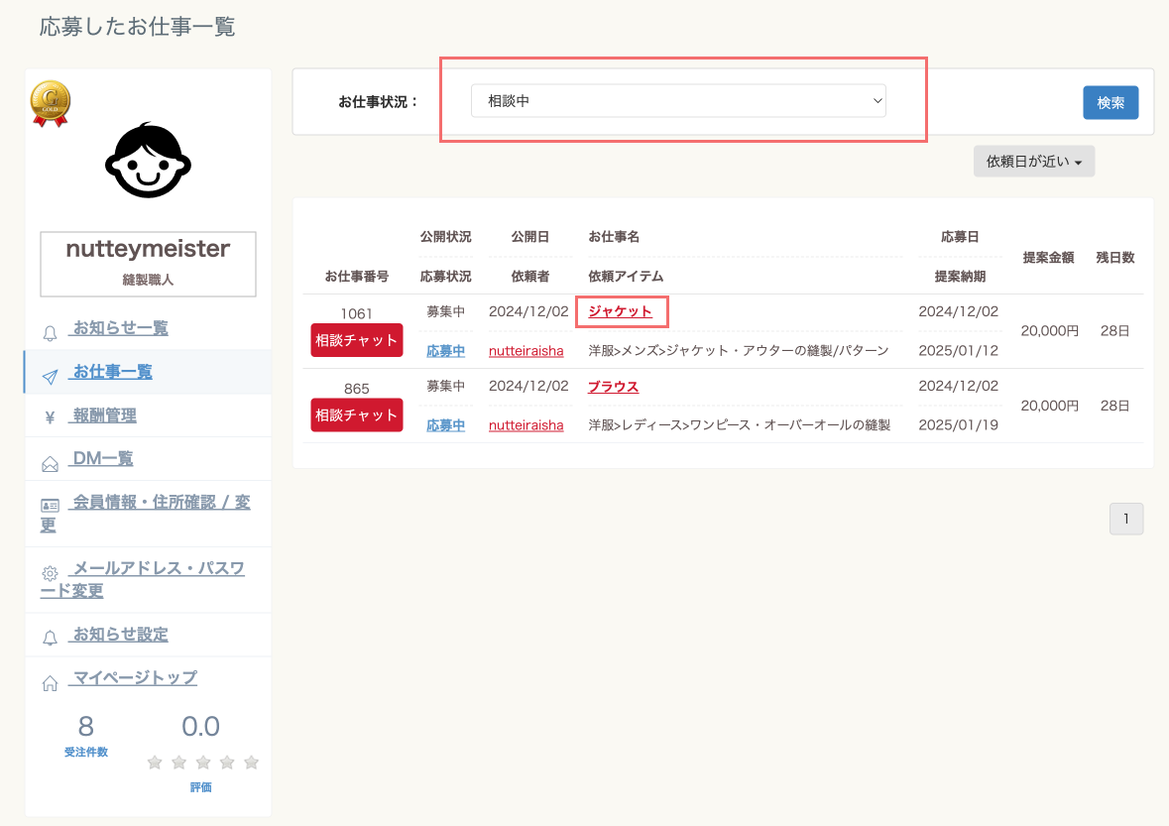Click the 依頼アイテム column header
This screenshot has height=826, width=1169.
(x=626, y=276)
